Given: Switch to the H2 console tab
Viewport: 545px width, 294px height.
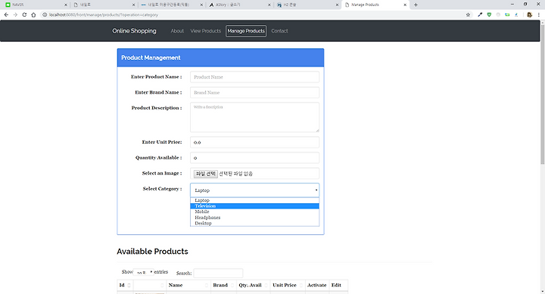Looking at the screenshot, I should click(x=307, y=5).
